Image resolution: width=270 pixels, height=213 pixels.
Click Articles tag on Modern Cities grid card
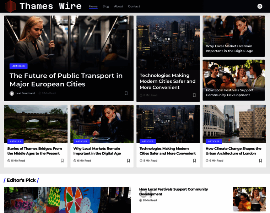[147, 141]
